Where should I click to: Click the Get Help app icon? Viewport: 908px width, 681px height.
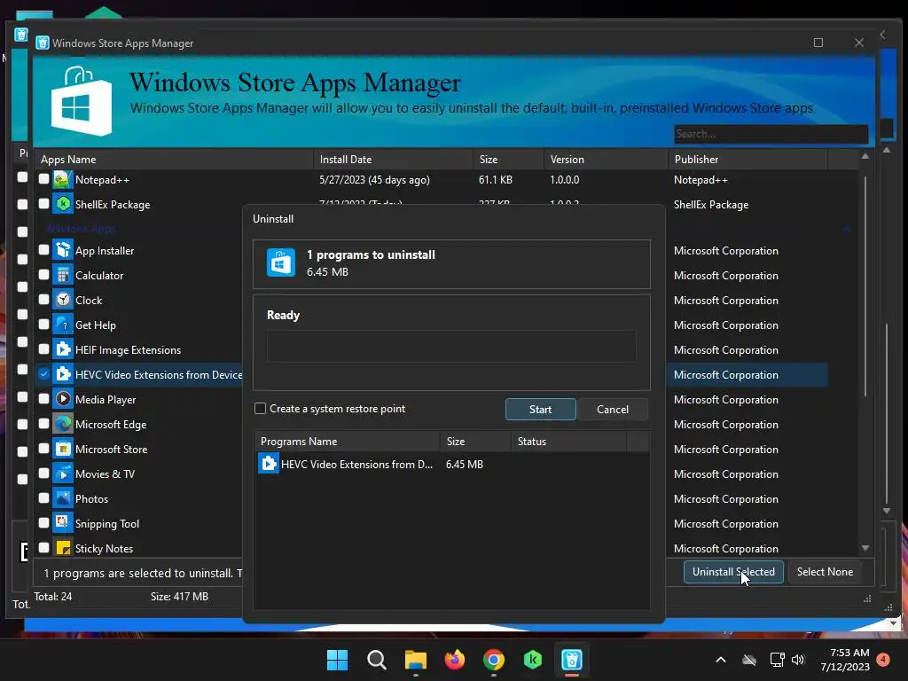[x=63, y=325]
